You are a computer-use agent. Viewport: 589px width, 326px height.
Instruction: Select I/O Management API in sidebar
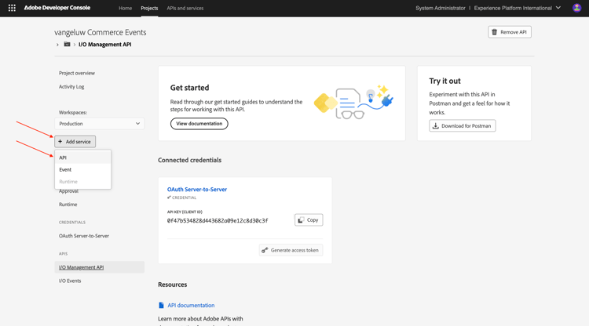point(99,267)
